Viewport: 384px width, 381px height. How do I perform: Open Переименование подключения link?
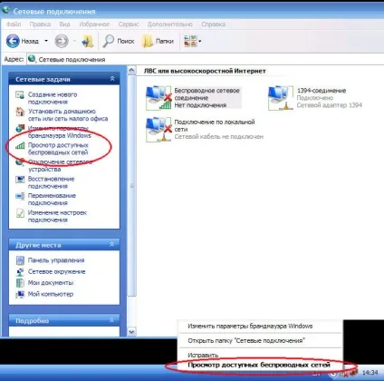[52, 200]
